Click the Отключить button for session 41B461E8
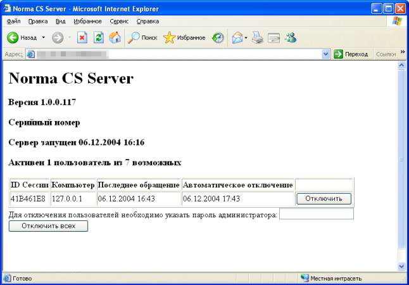The height and width of the screenshot is (285, 409). tap(324, 198)
